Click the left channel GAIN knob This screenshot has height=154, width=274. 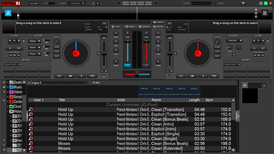(127, 33)
